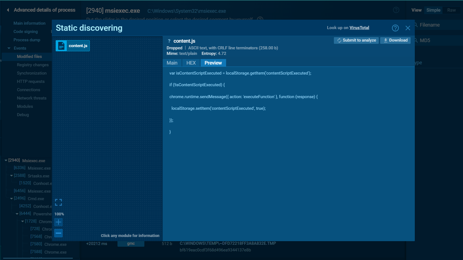Open the VirusTotal lookup link
The height and width of the screenshot is (260, 463).
pyautogui.click(x=359, y=28)
